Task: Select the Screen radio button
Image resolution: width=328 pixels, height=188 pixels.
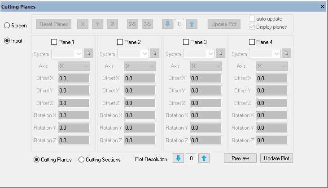Action: [x=7, y=26]
